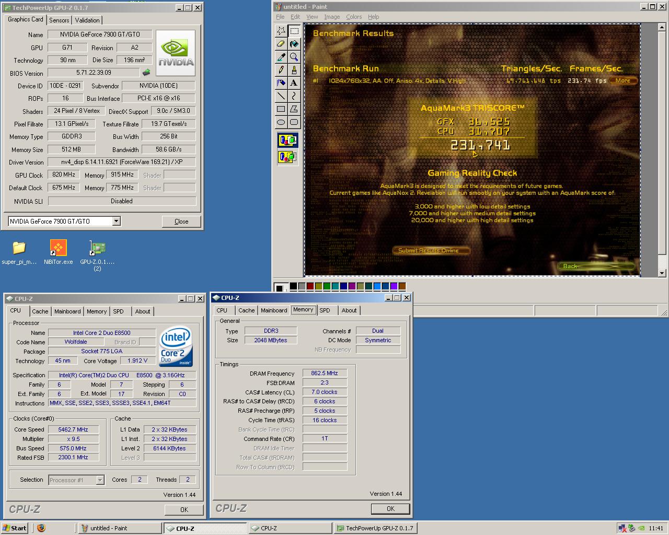This screenshot has width=669, height=535.
Task: Click the GPU Name field in GPU-Z
Action: (x=100, y=34)
